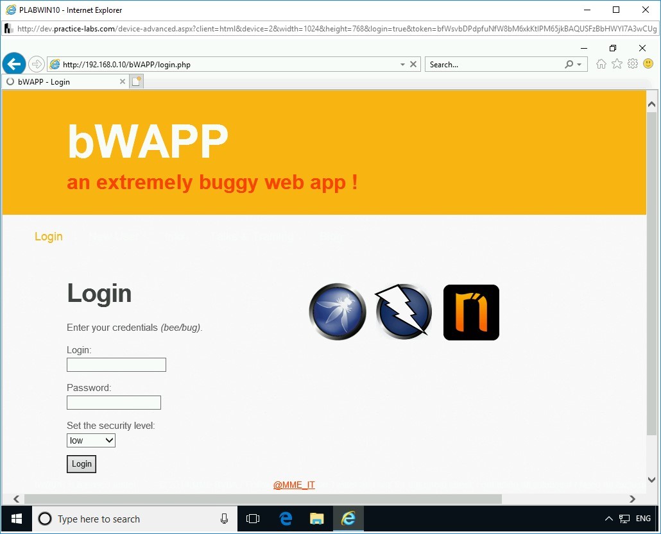Viewport: 661px width, 534px height.
Task: Open browser settings via the gear icon
Action: [633, 63]
